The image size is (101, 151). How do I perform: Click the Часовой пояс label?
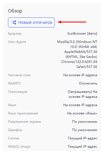[19, 75]
